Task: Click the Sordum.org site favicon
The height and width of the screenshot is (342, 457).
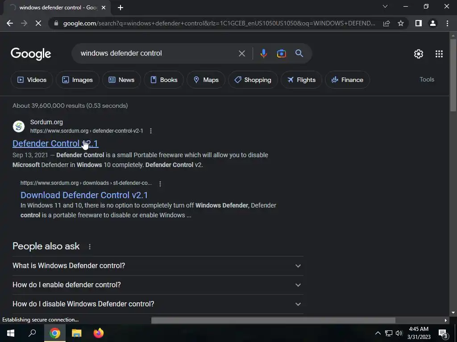Action: [x=19, y=126]
